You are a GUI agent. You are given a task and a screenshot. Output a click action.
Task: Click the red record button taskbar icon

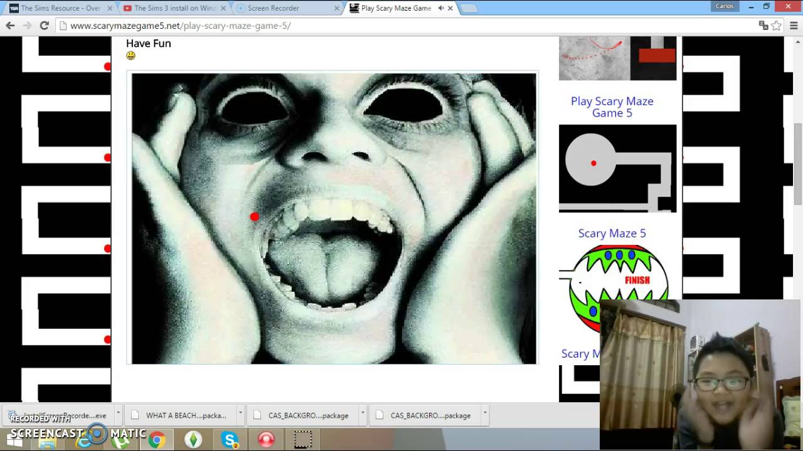[x=267, y=440]
